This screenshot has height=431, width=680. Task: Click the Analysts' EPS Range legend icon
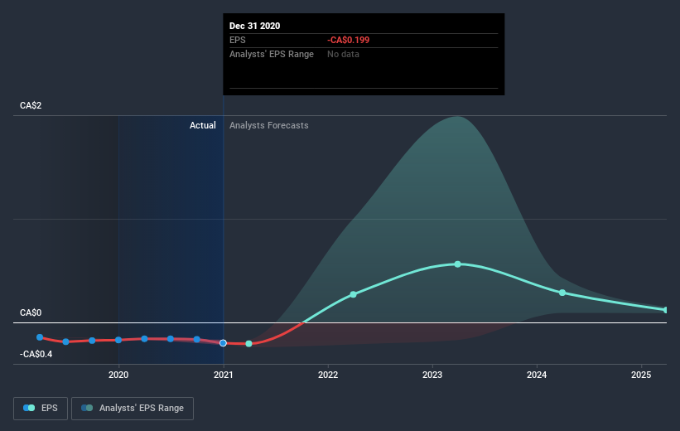(87, 408)
